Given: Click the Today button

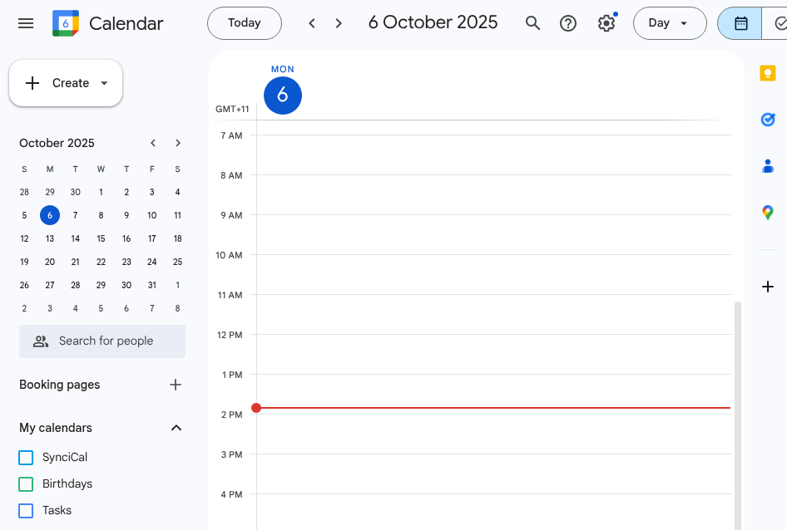Looking at the screenshot, I should (x=244, y=23).
